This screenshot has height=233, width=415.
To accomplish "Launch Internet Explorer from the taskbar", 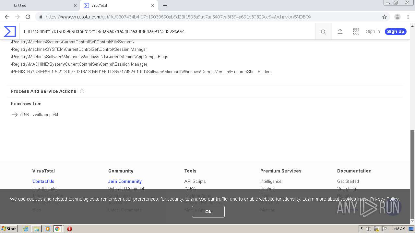I will tap(26, 229).
